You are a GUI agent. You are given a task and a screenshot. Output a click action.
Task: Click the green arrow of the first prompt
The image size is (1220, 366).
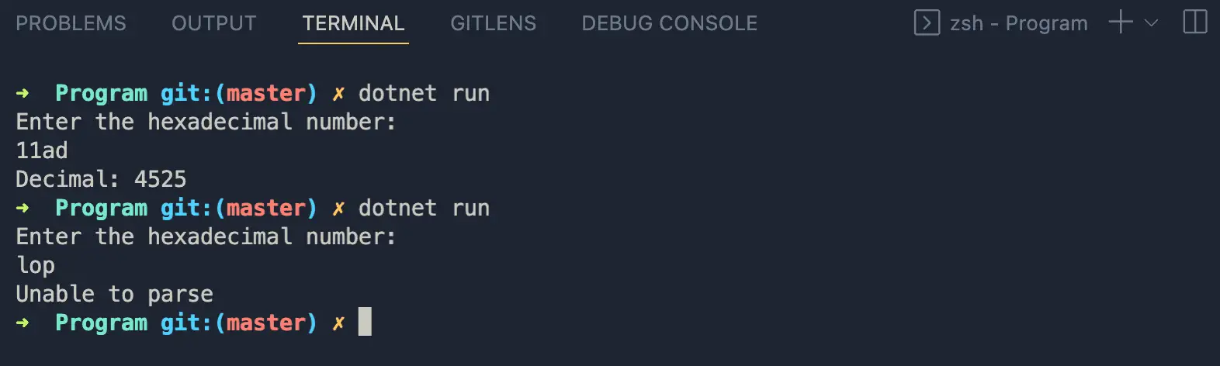(x=23, y=93)
